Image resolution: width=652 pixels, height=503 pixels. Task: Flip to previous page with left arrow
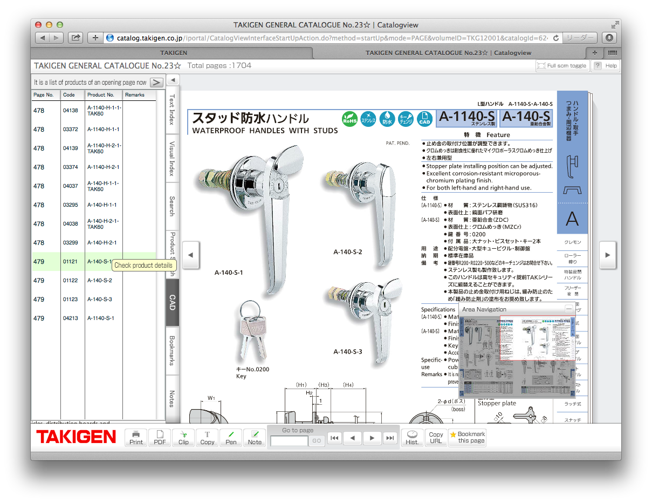(191, 255)
